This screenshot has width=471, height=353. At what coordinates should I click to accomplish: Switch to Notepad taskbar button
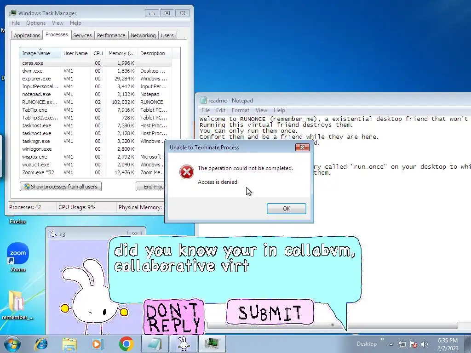[x=155, y=344]
